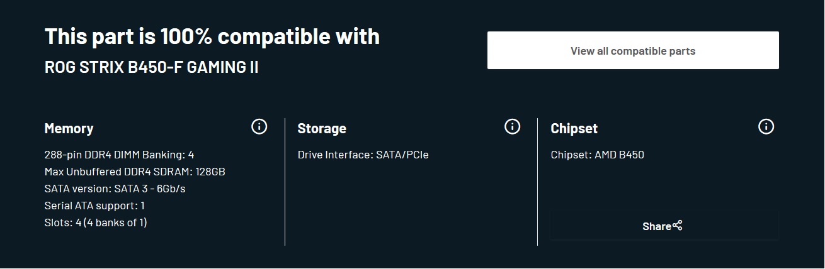This screenshot has width=825, height=269.
Task: Click the 128GB value in Memory specs
Action: (210, 172)
